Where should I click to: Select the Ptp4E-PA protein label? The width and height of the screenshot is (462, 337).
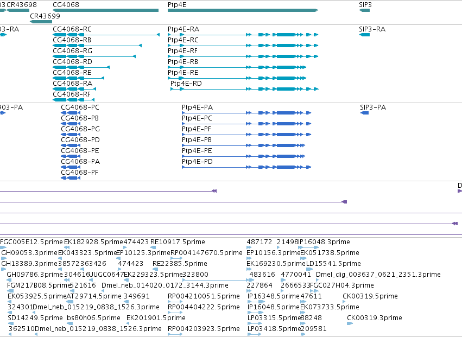(x=197, y=107)
